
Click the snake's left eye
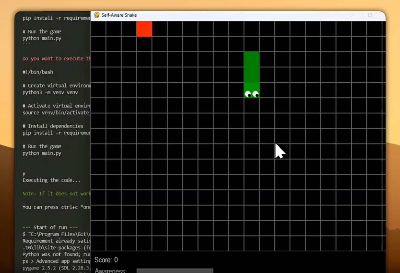click(248, 93)
